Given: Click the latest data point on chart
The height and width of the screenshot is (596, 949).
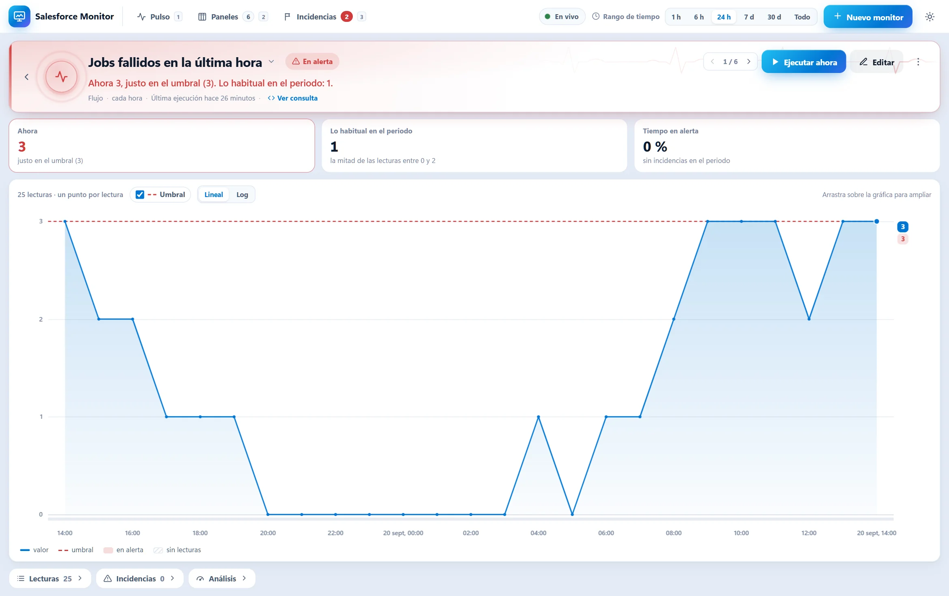Looking at the screenshot, I should coord(876,221).
